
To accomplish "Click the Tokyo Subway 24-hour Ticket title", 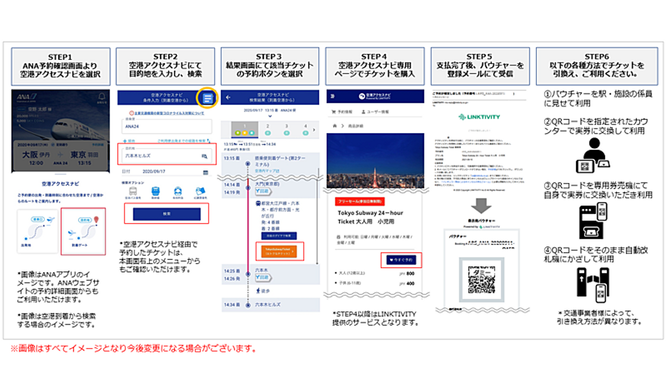I will [370, 217].
